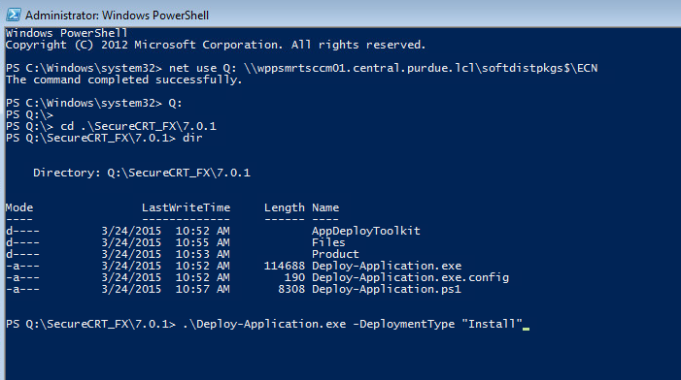Click the 114688 file length value
The height and width of the screenshot is (380, 681).
click(x=285, y=266)
